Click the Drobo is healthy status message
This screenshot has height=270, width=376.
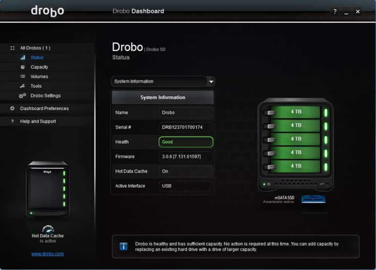click(236, 247)
